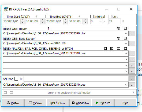Image resolution: width=142 pixels, height=112 pixels.
Task: Check the Solution Dir checkbox
Action: (16, 79)
